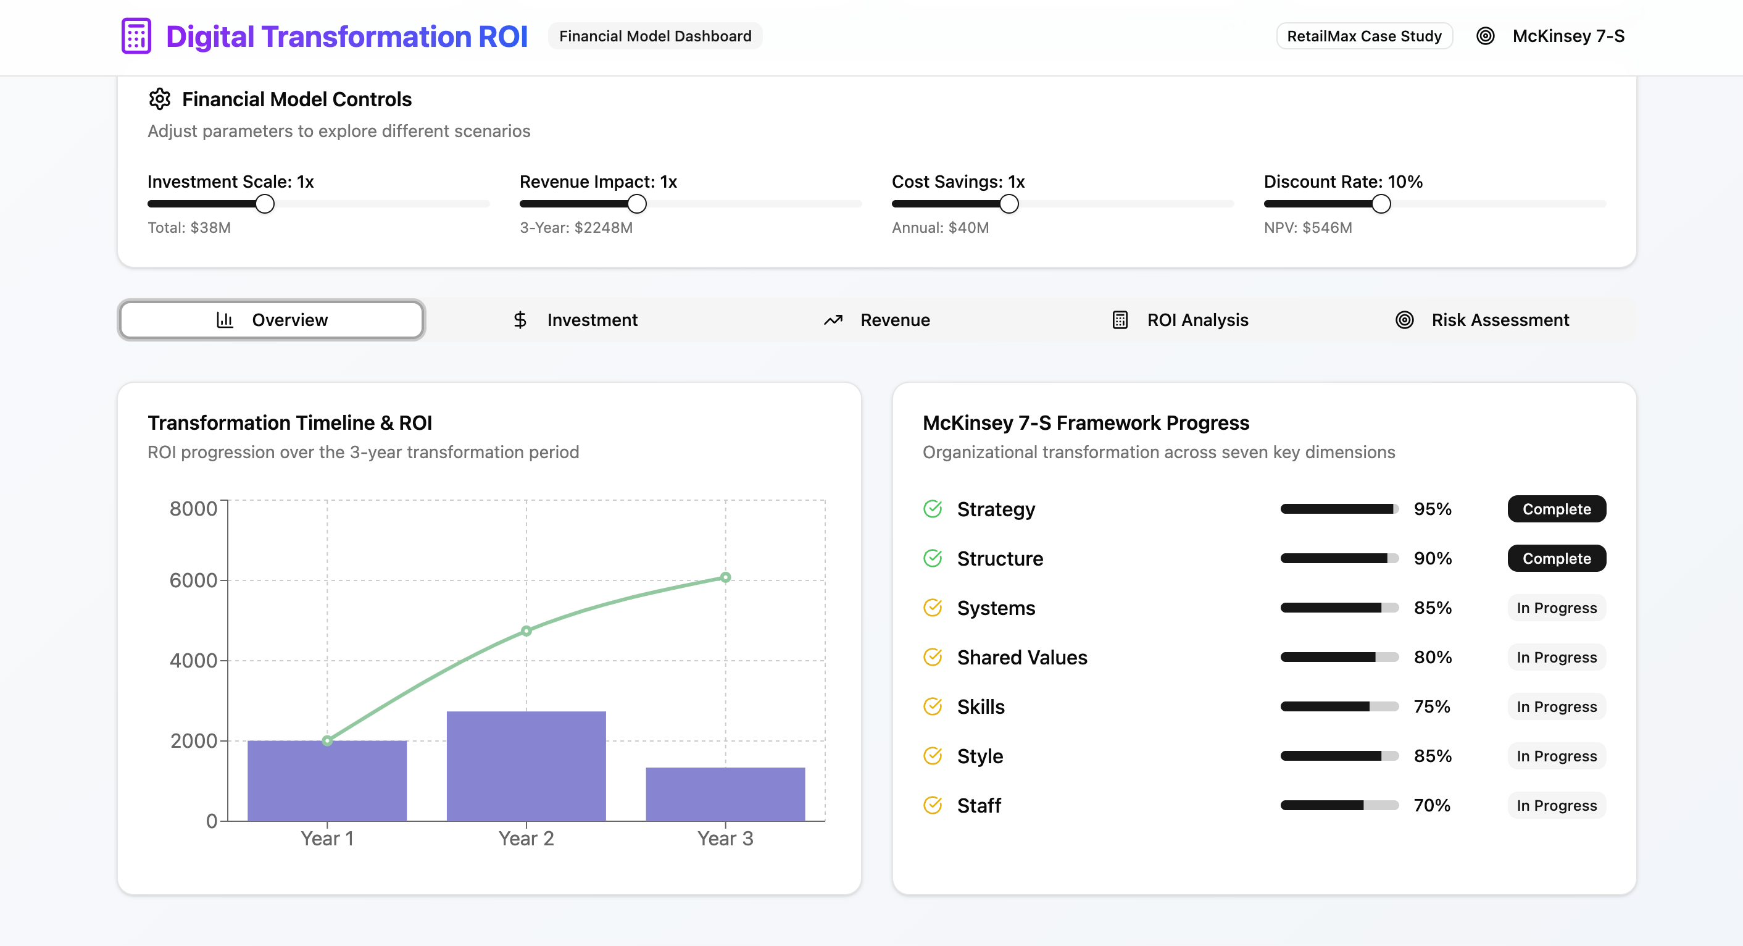The width and height of the screenshot is (1743, 946).
Task: Click the Staff 70% progress bar
Action: pyautogui.click(x=1339, y=805)
